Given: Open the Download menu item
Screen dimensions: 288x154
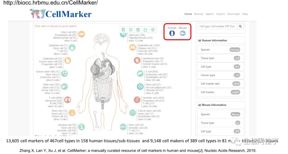Looking at the screenshot, I should (233, 14).
